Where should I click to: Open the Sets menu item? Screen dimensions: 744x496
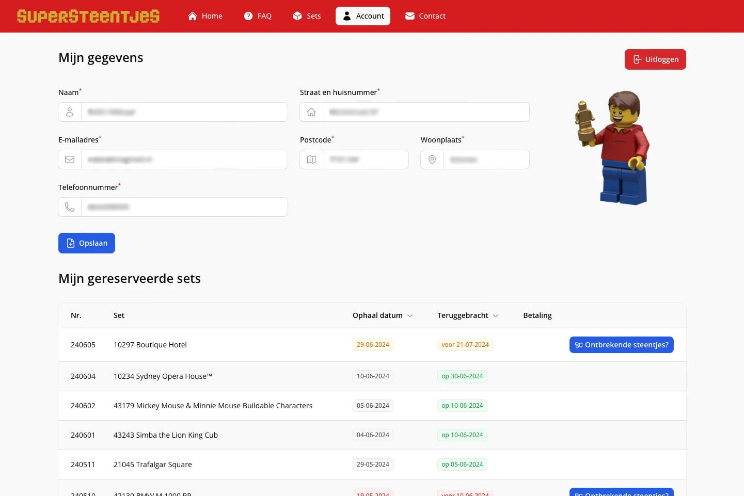307,16
